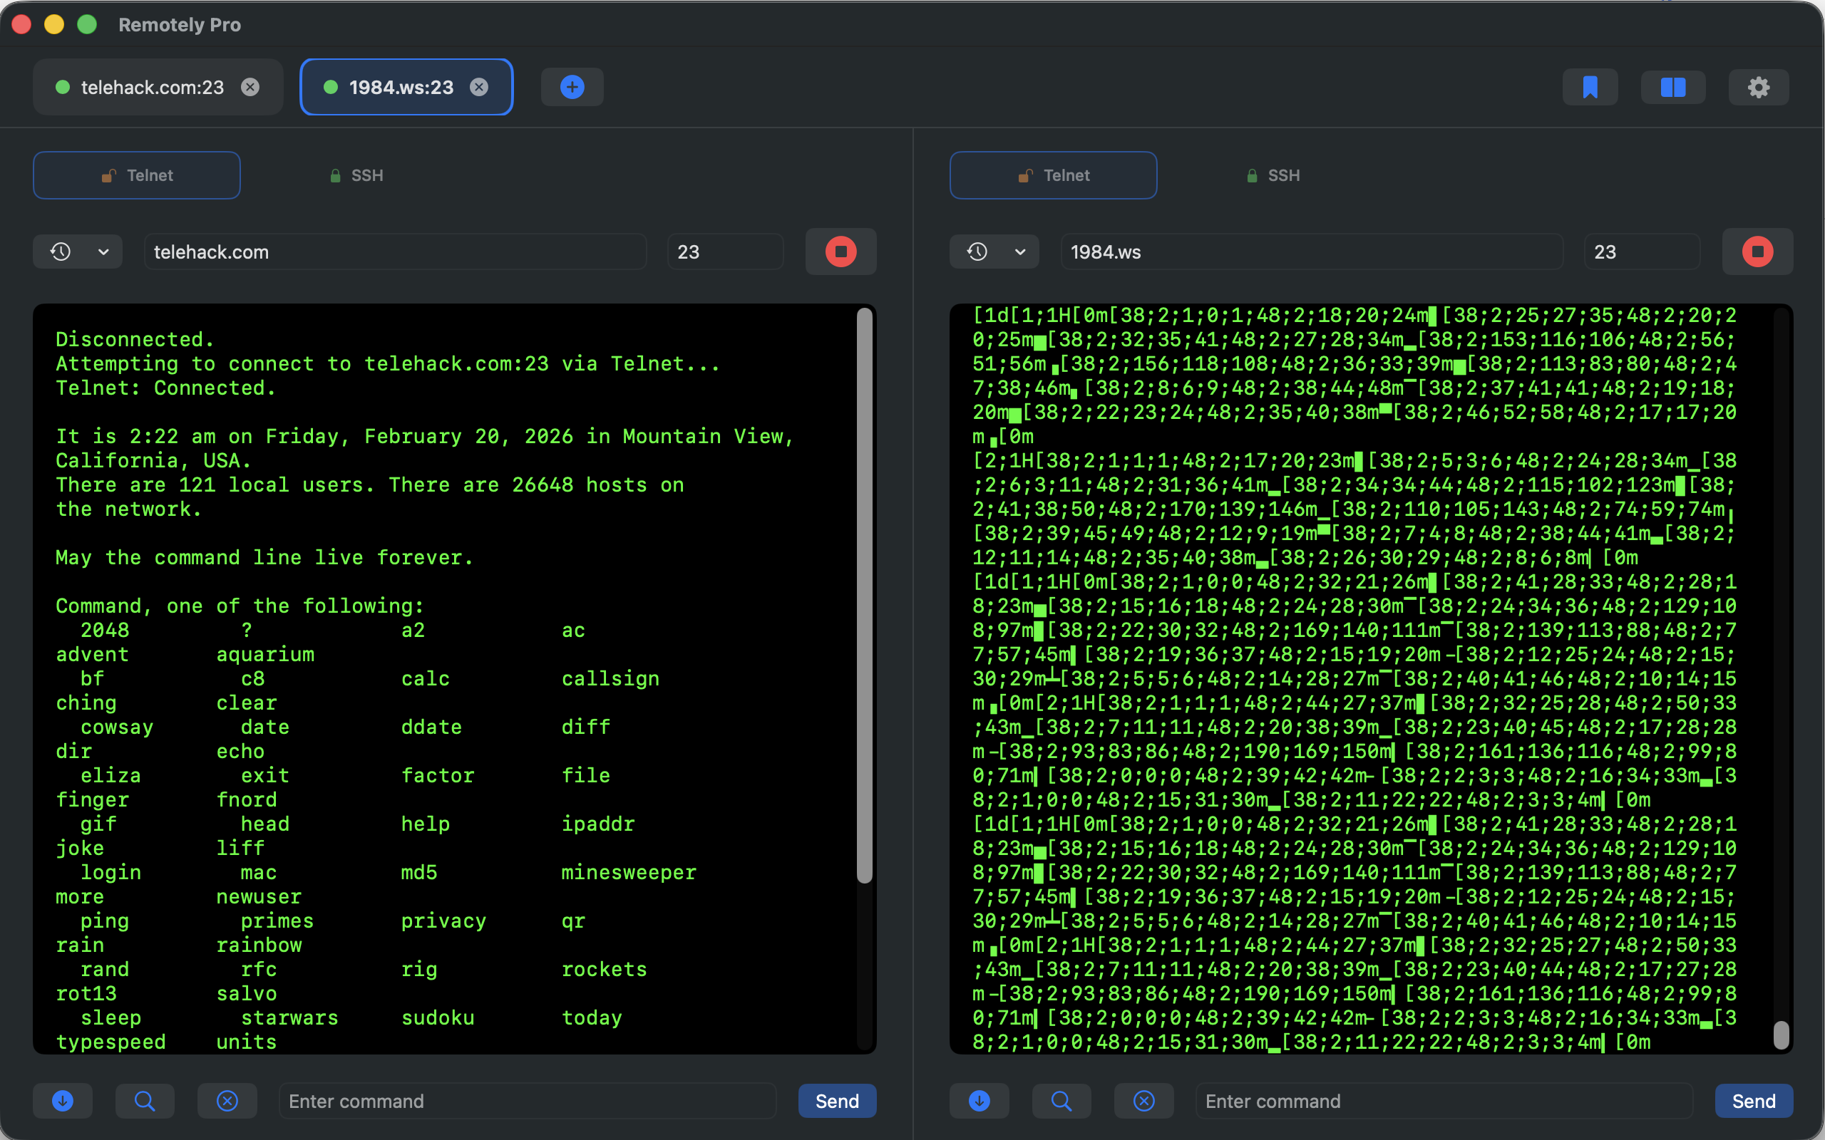Open search in the right terminal
Viewport: 1825px width, 1140px height.
click(x=1061, y=1101)
